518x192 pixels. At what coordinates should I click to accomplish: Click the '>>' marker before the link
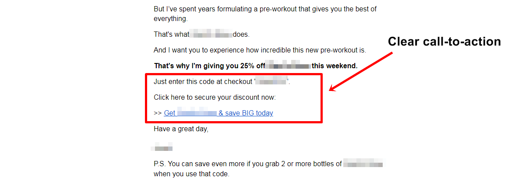[158, 113]
